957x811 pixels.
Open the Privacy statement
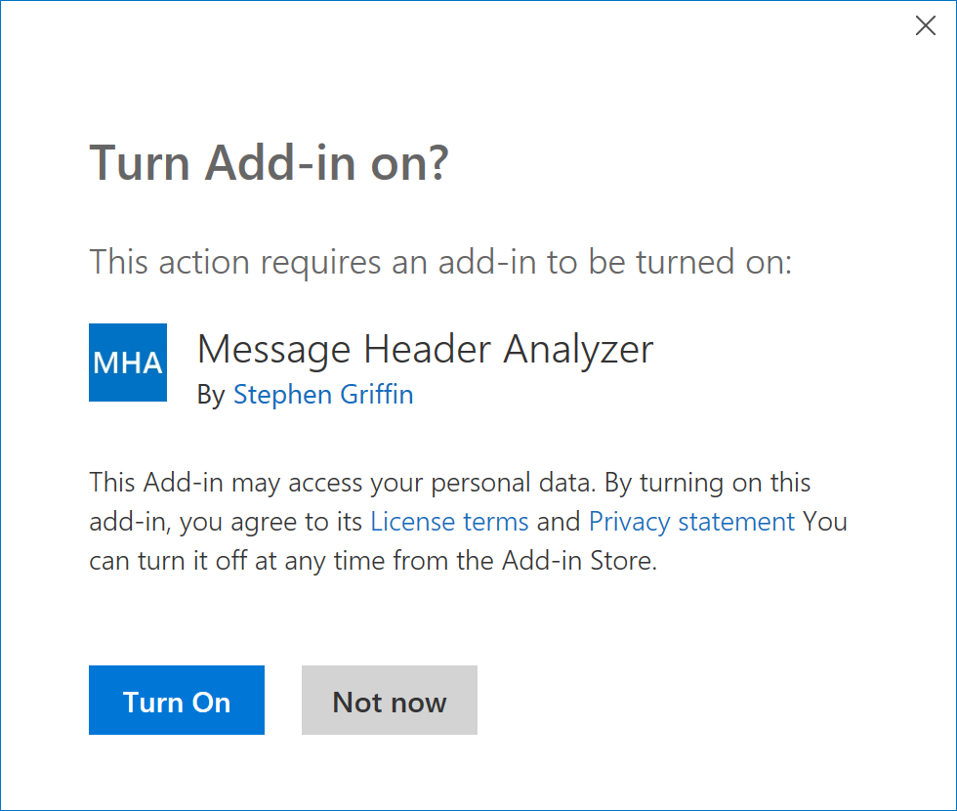pyautogui.click(x=690, y=521)
